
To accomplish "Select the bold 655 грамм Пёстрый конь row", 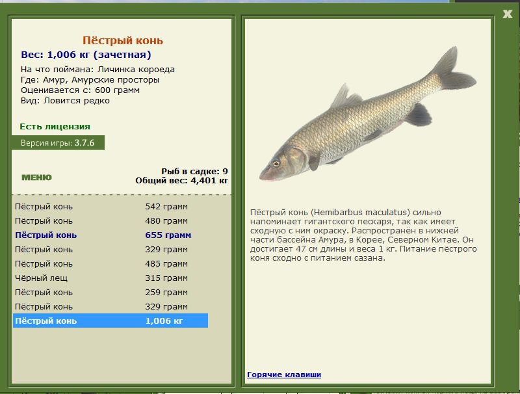I will pos(110,235).
